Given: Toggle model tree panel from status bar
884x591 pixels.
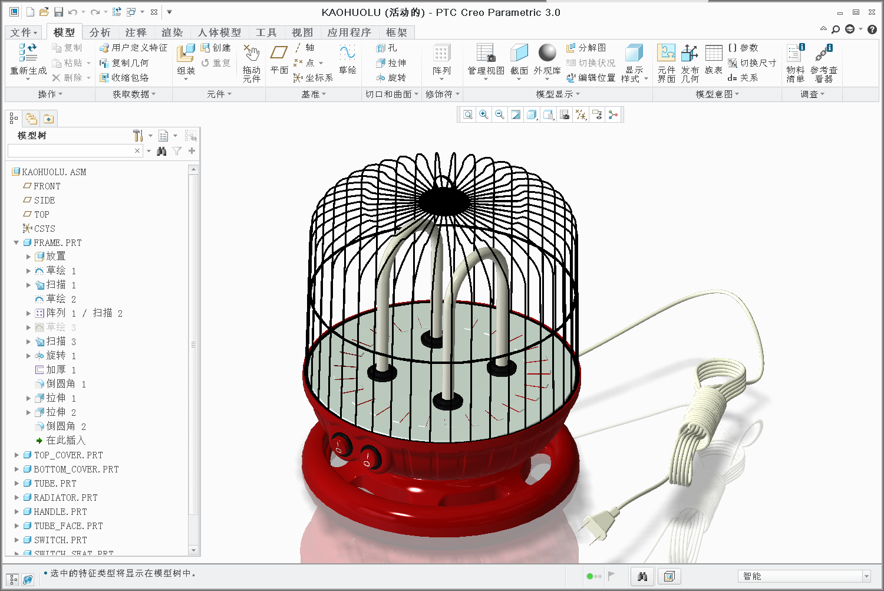Looking at the screenshot, I should click(14, 580).
